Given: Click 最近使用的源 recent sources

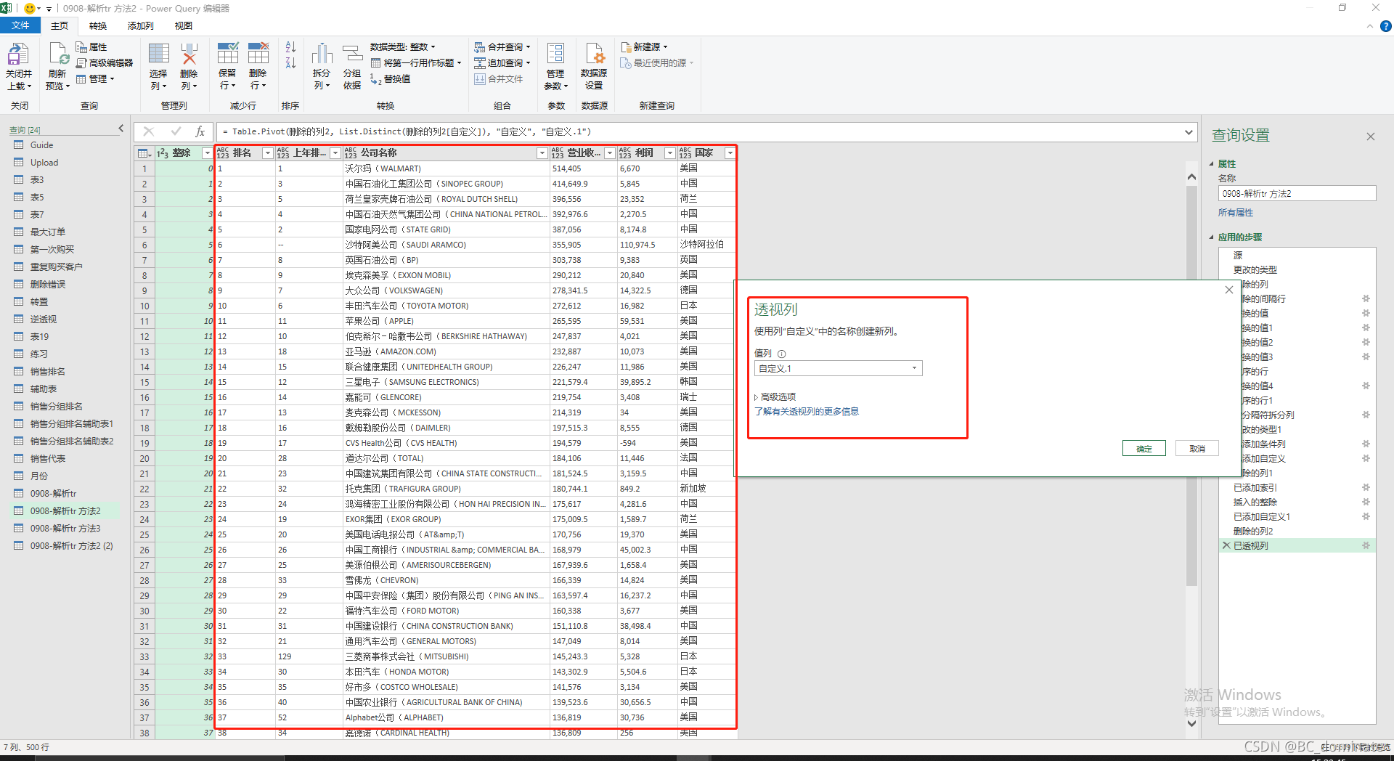Looking at the screenshot, I should tap(658, 63).
